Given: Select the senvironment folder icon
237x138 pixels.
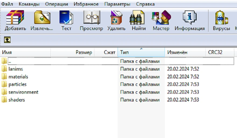Looking at the screenshot, I should 4,92.
